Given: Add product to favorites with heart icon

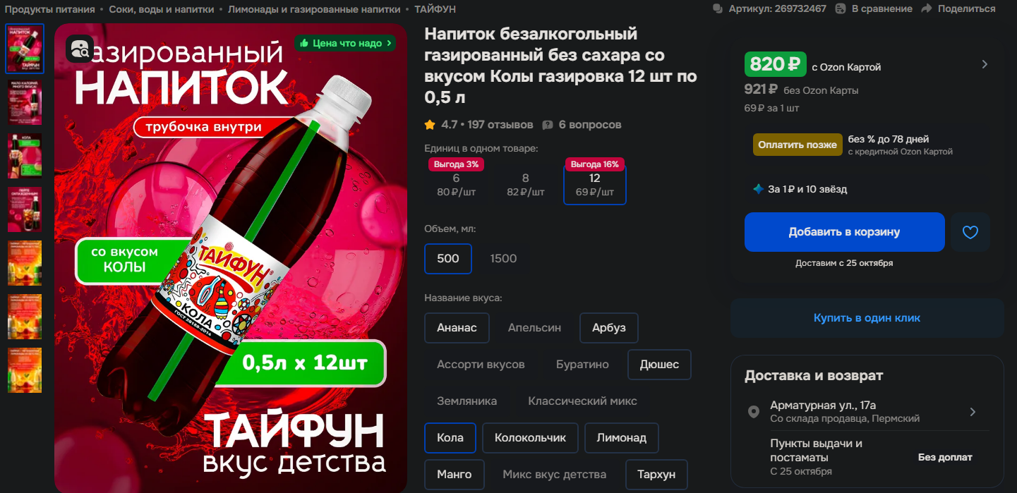Looking at the screenshot, I should 970,232.
